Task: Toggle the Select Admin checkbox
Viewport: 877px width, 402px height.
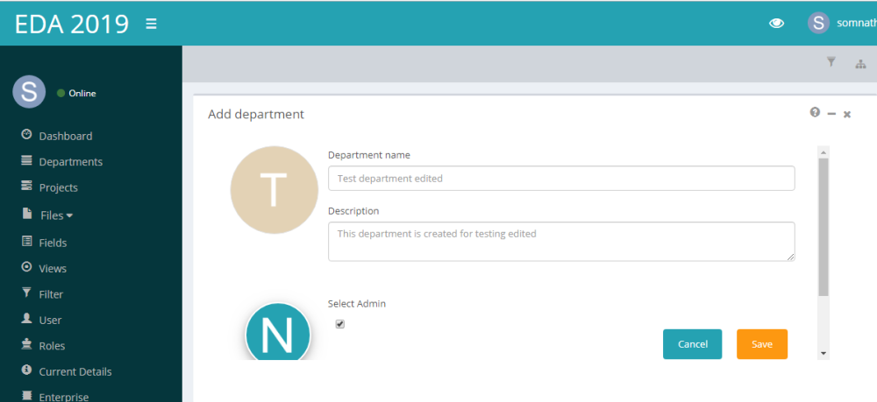Action: click(340, 324)
